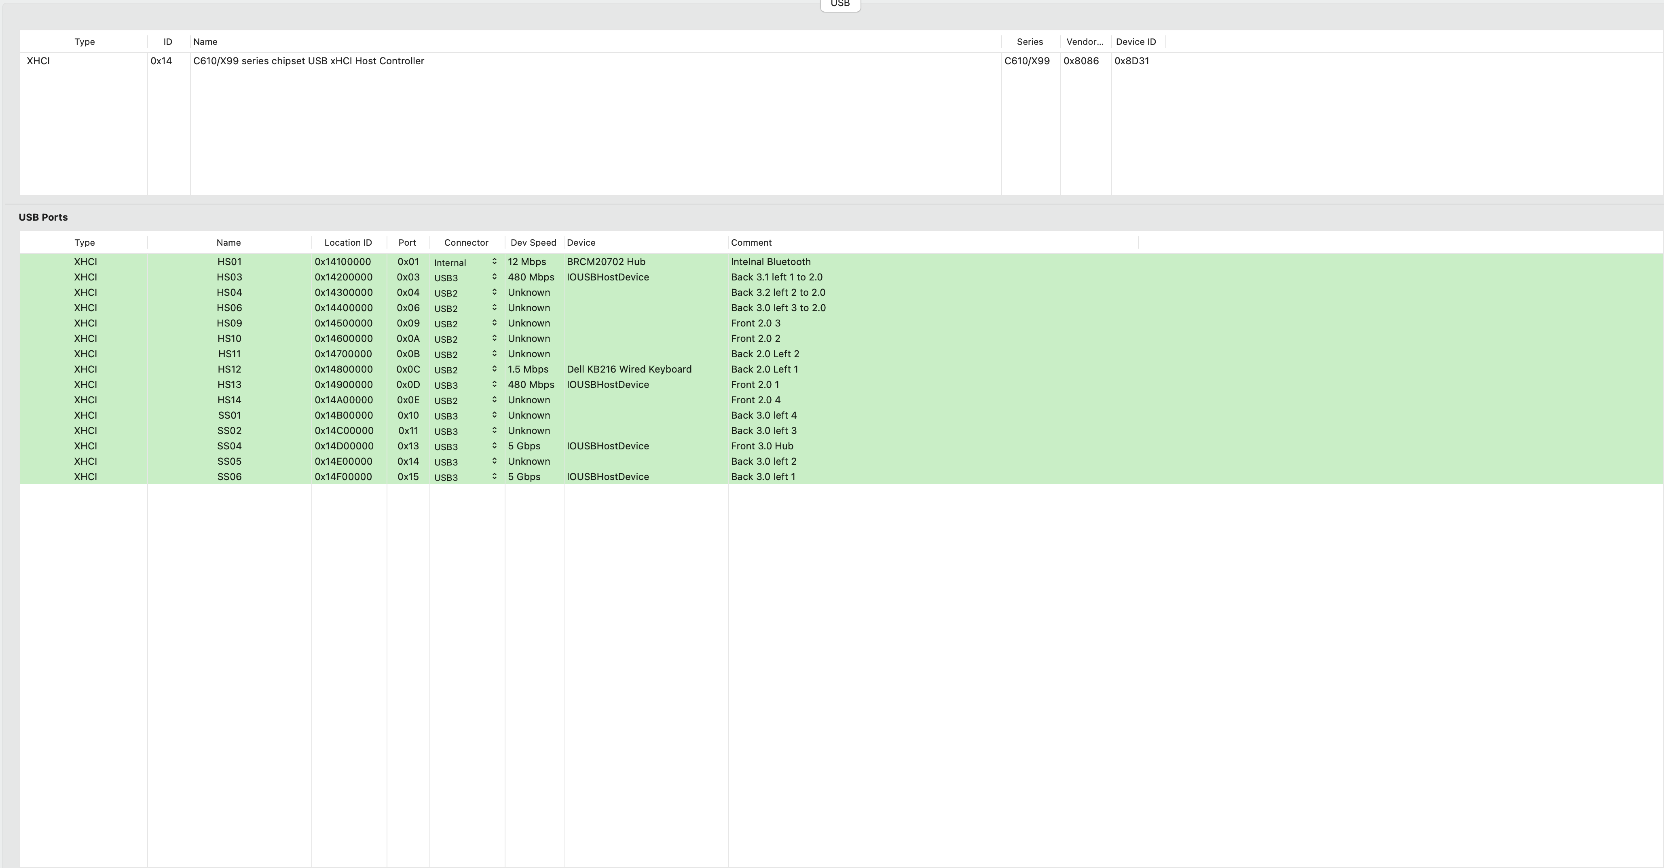Open the Connector dropdown for SS04

tap(466, 446)
